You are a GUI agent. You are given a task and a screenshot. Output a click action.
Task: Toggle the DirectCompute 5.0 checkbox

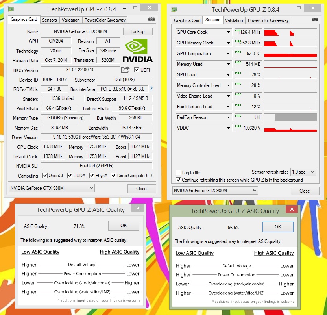coord(113,176)
